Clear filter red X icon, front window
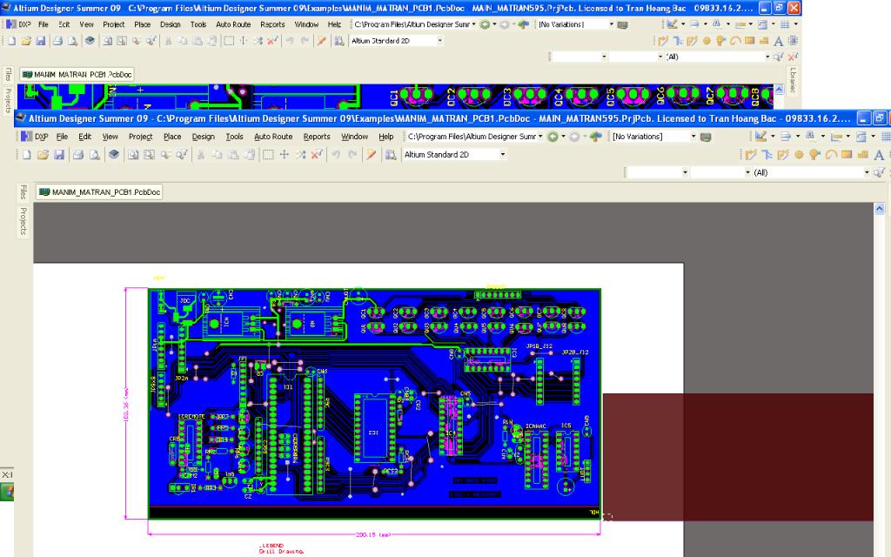 (x=317, y=155)
